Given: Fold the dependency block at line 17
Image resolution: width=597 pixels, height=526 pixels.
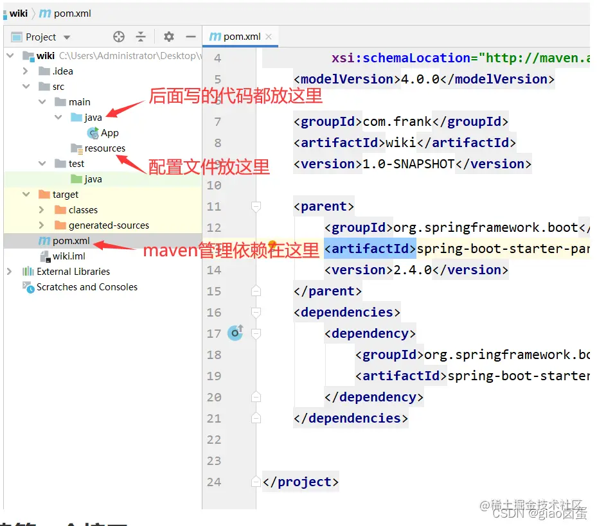Looking at the screenshot, I should pos(256,334).
